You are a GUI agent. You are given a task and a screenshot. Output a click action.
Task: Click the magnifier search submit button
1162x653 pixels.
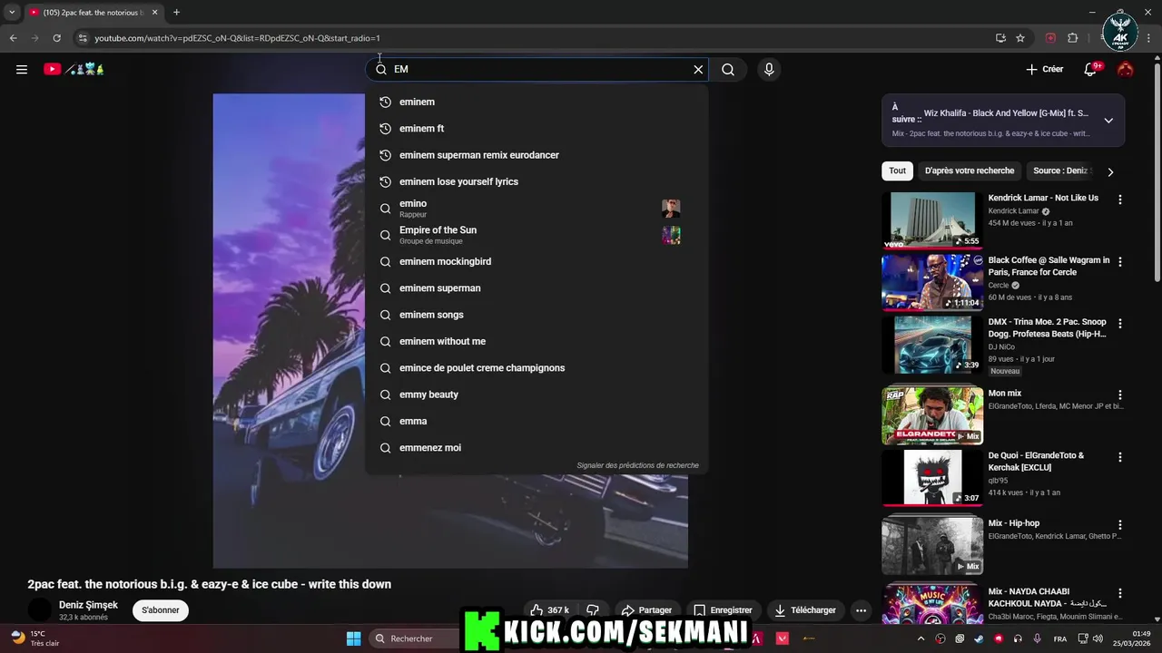[x=728, y=69]
